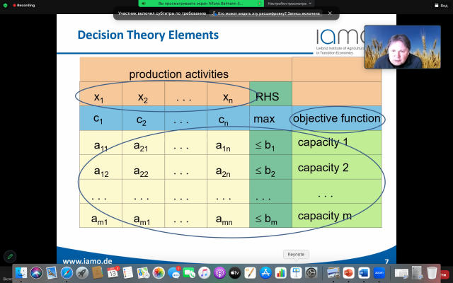The height and width of the screenshot is (283, 453).
Task: Open Keynote from the dock
Action: coord(296,273)
